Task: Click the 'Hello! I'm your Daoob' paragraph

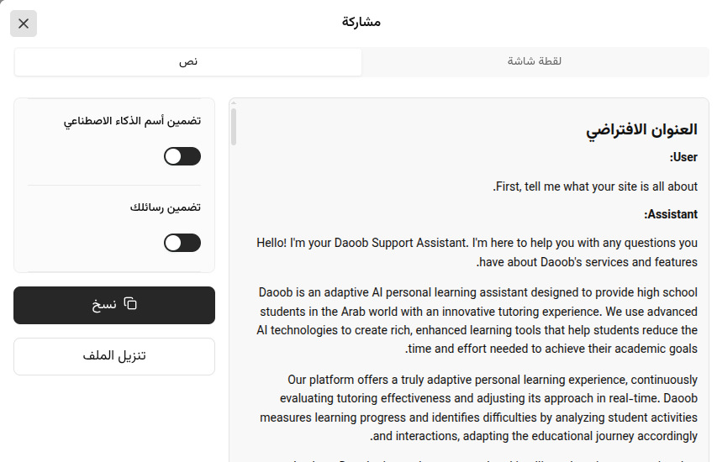Action: [x=477, y=252]
